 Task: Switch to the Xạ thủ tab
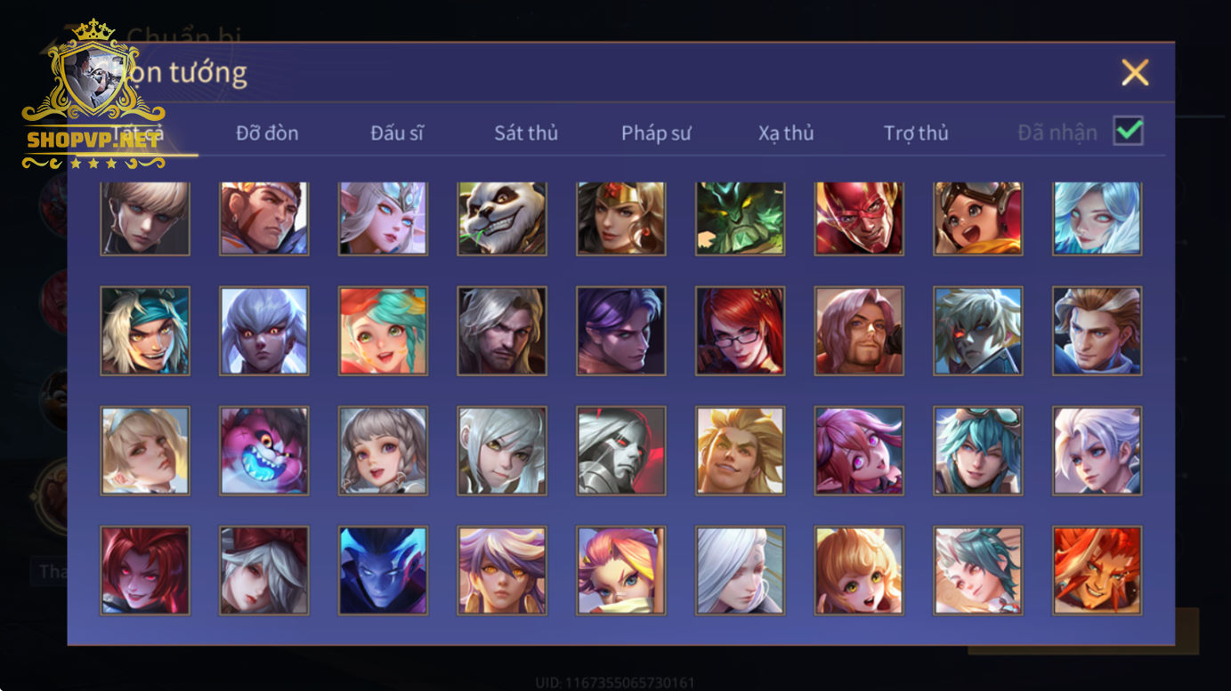[x=786, y=133]
